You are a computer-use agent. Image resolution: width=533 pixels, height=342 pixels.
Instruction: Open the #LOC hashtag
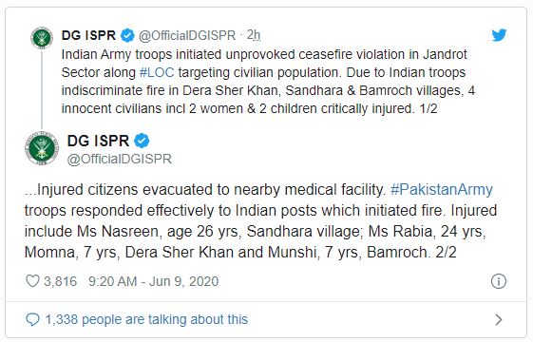157,72
